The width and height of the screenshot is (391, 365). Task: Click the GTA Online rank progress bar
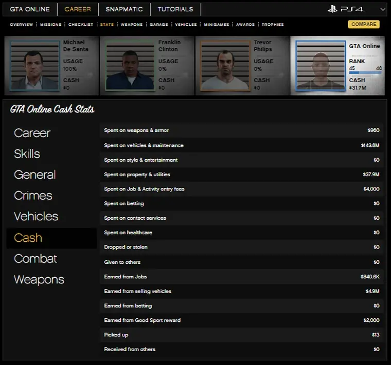click(364, 73)
